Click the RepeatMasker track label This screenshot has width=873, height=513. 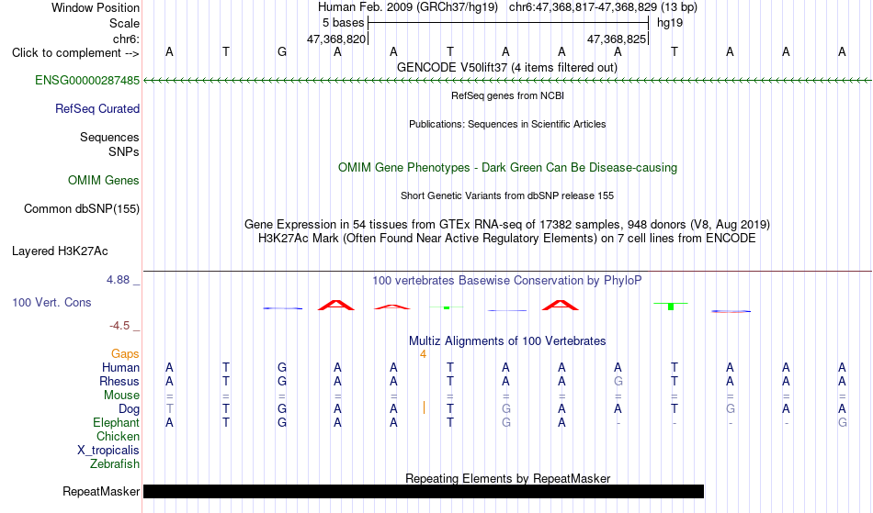101,491
